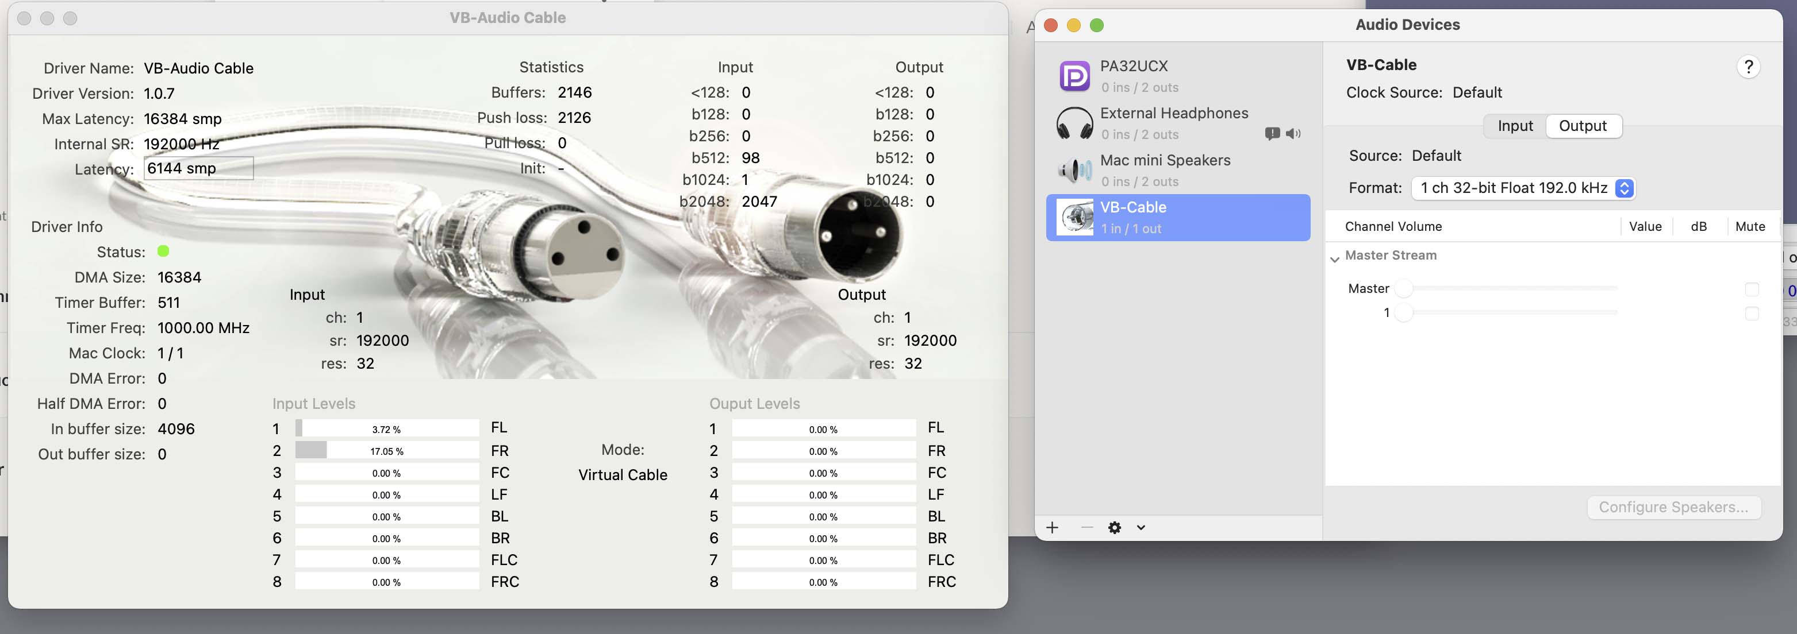Click the Timer Buffer 511 value
Screen dimensions: 1797x634
coord(168,303)
